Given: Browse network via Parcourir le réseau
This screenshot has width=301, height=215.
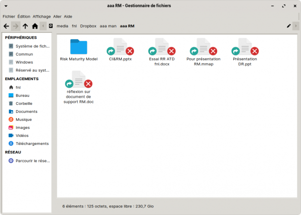Looking at the screenshot, I should coord(32,161).
